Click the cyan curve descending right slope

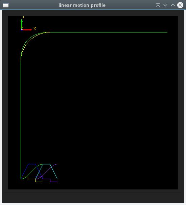pyautogui.click(x=54, y=172)
